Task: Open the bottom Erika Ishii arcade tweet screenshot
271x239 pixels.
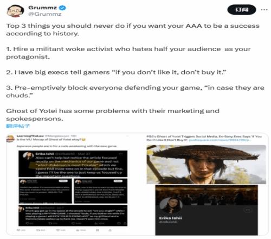Action: pyautogui.click(x=73, y=216)
